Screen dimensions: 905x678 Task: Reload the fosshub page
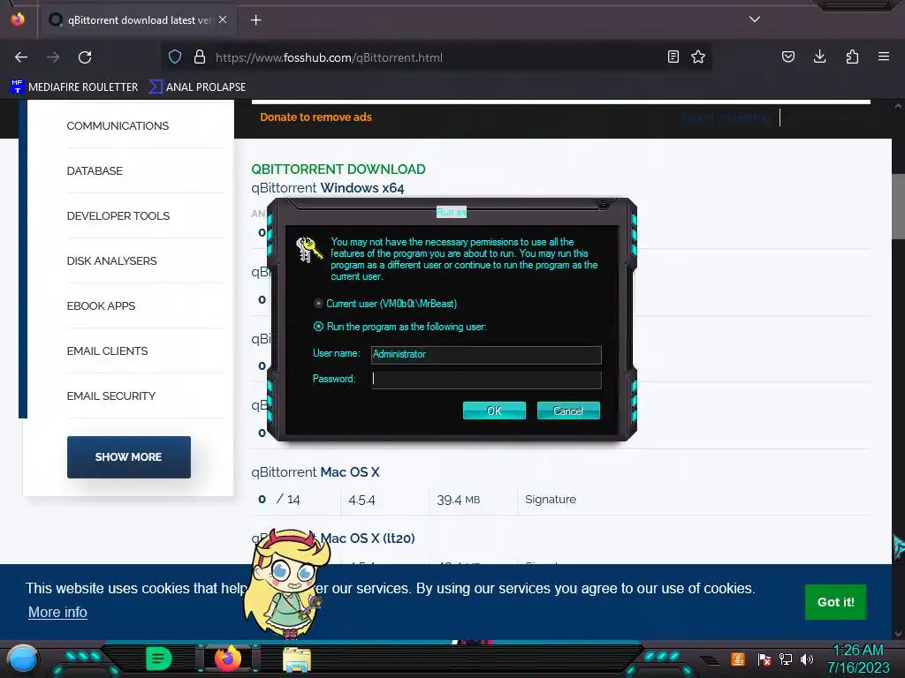85,57
